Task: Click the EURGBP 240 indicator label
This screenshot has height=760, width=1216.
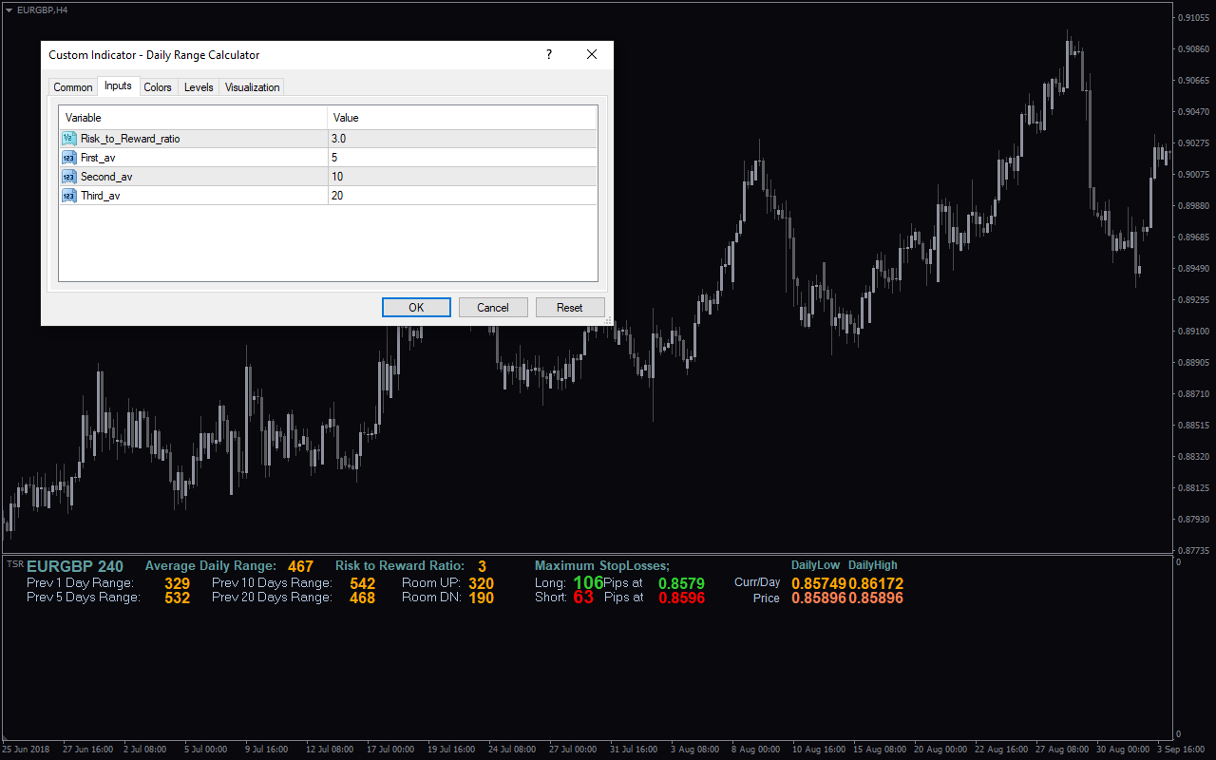Action: (75, 566)
